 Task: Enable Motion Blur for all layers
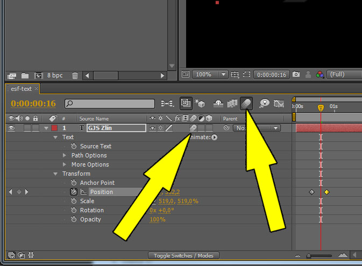tap(246, 103)
